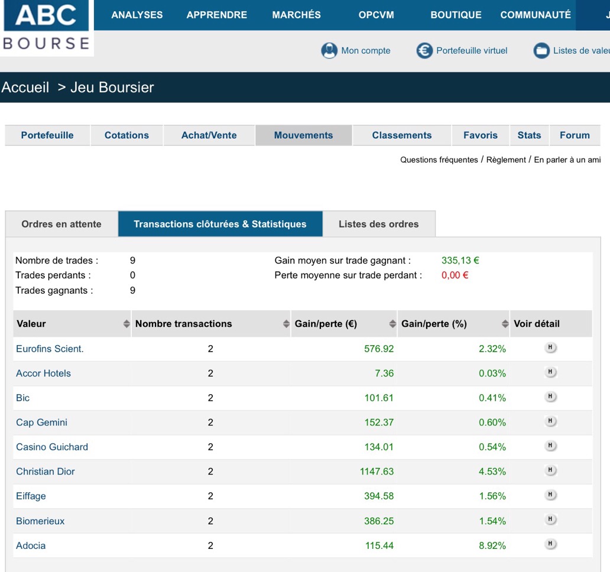The image size is (610, 572).
Task: Open the Règlement link
Action: [506, 160]
